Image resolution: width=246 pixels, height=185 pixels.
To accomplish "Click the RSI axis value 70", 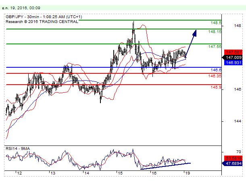I will (238, 152).
